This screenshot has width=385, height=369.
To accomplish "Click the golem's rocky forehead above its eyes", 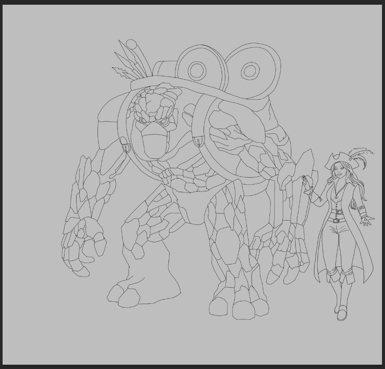I will (154, 105).
